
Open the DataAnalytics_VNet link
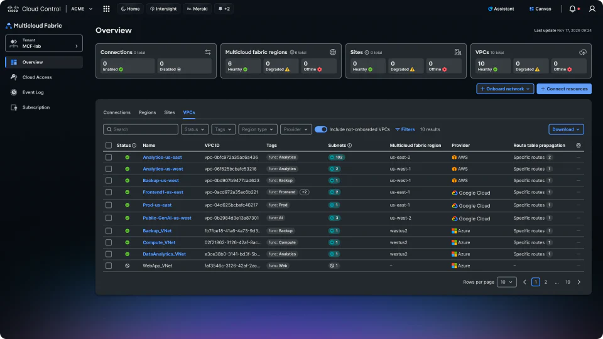tap(164, 254)
